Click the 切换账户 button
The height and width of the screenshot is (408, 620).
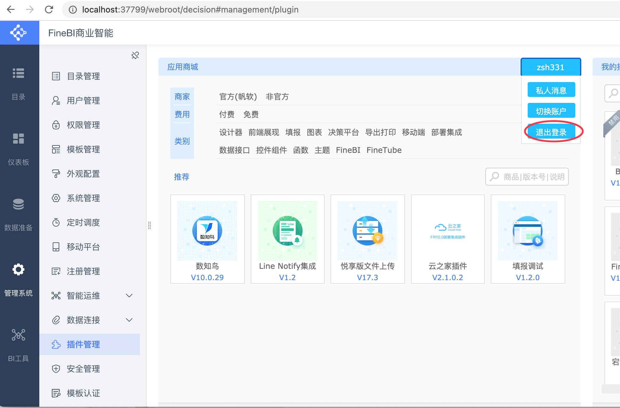pos(551,111)
